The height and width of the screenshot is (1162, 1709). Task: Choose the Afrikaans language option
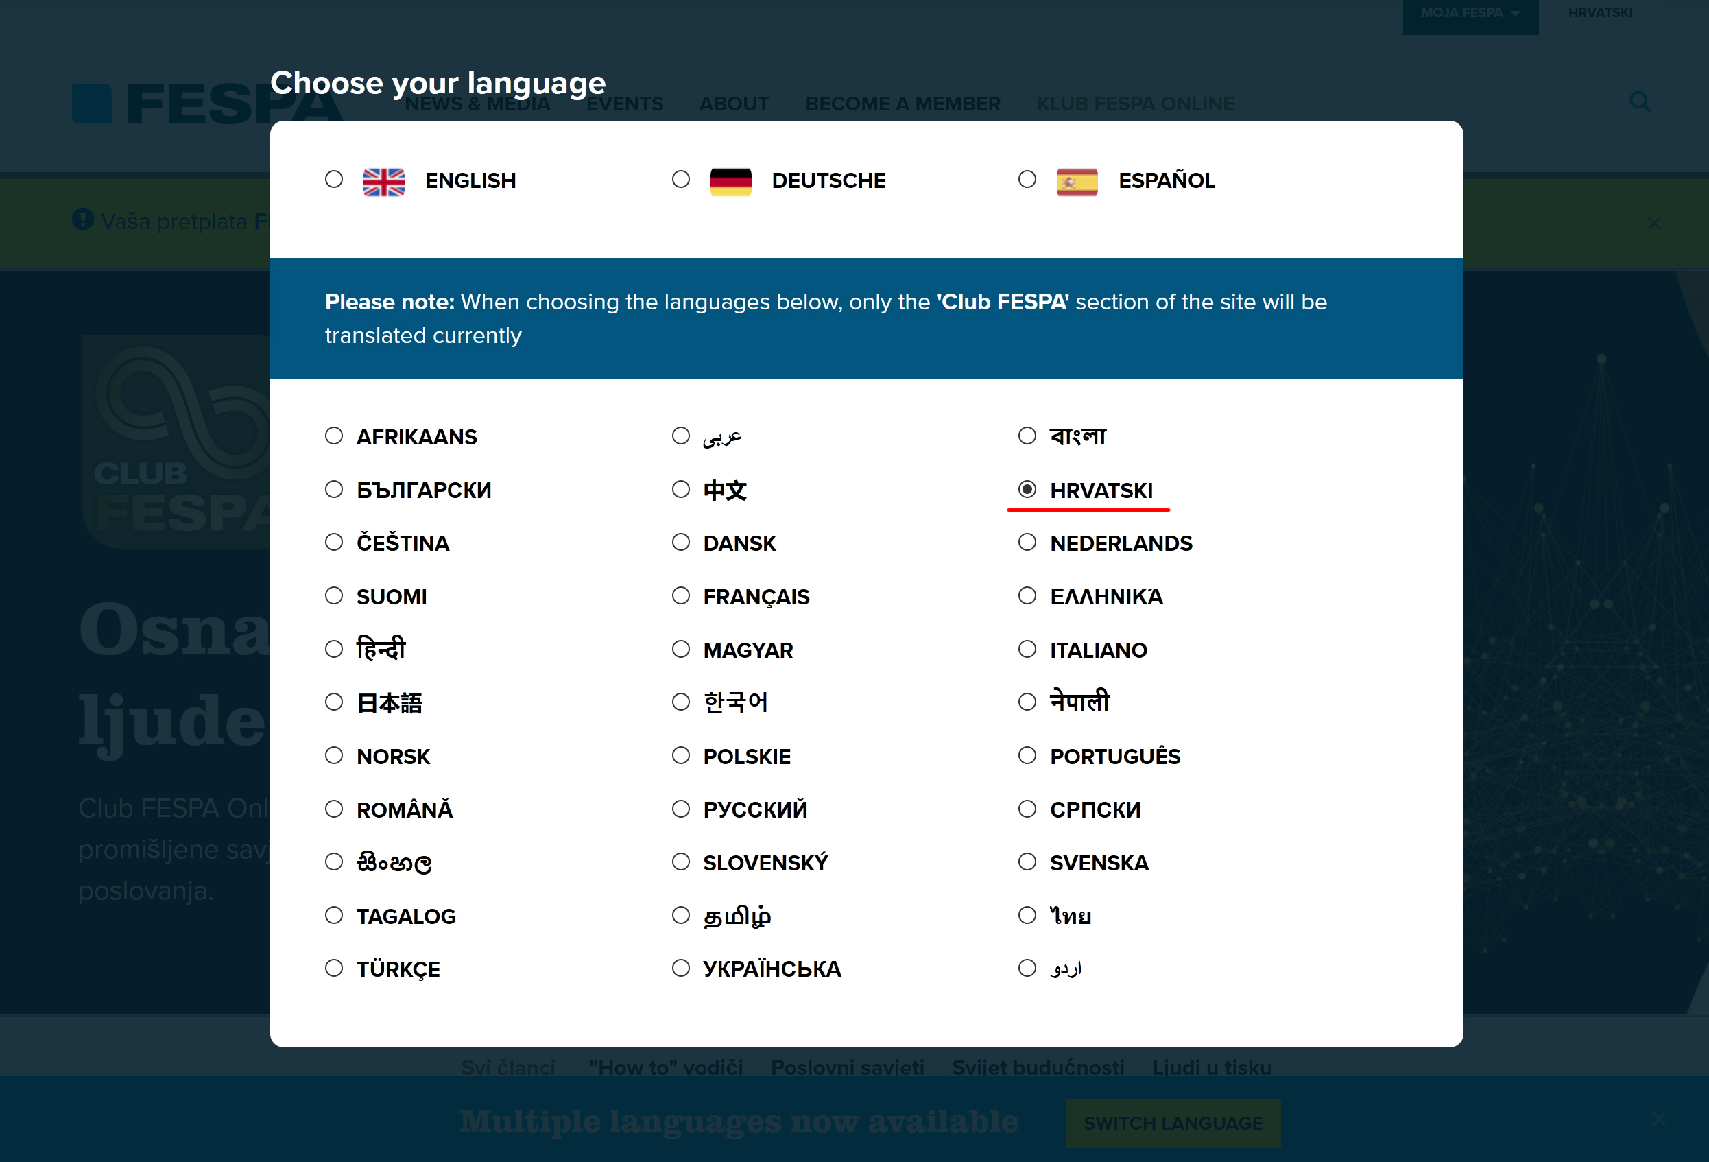334,436
